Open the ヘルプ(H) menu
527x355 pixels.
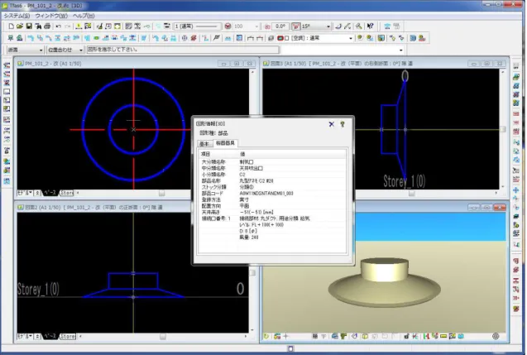coord(84,16)
